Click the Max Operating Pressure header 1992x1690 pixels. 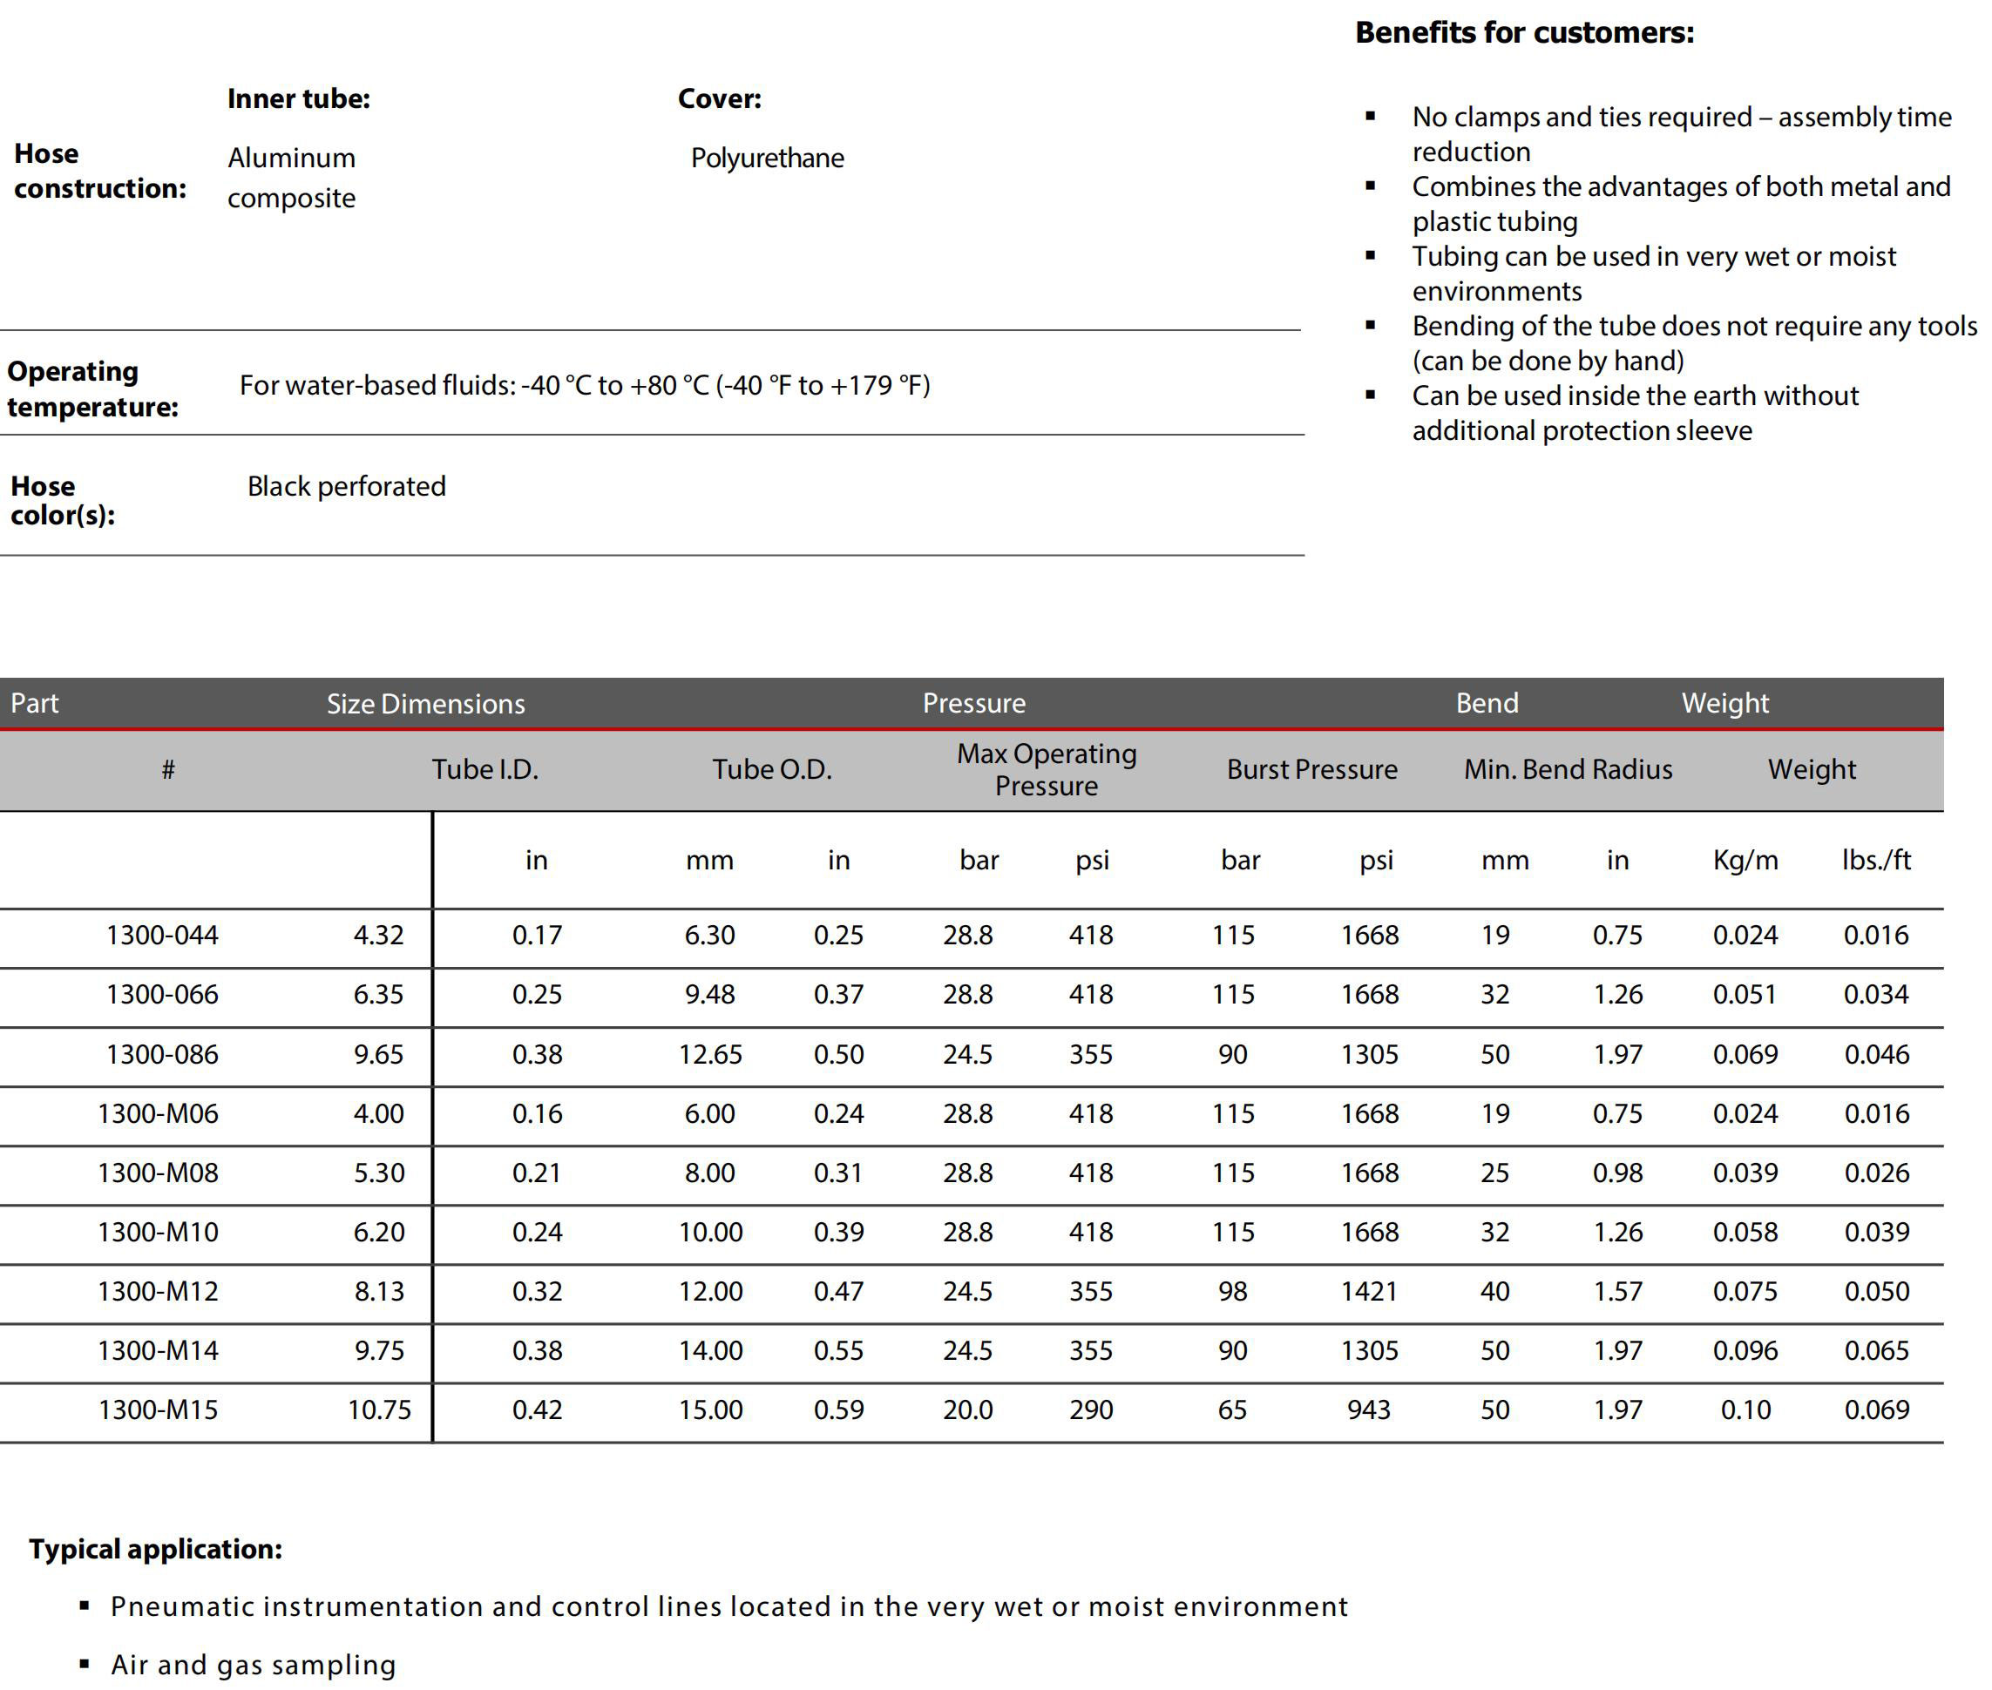pyautogui.click(x=1046, y=769)
